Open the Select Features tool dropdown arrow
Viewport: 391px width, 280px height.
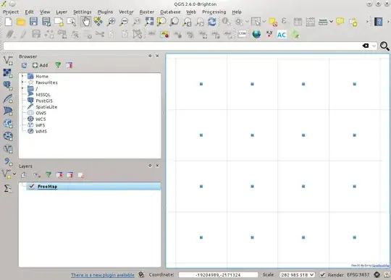[x=264, y=22]
